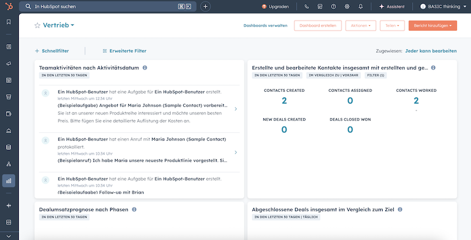Click the active bar chart Reporting icon
This screenshot has width=471, height=240.
click(8, 181)
